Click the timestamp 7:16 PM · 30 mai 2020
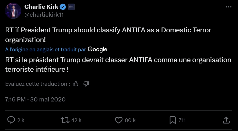Screen dimensions: 238x131 coord(35,99)
